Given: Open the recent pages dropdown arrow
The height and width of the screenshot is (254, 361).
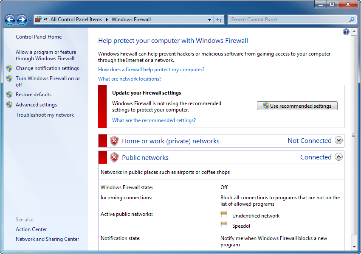Looking at the screenshot, I should [30, 20].
